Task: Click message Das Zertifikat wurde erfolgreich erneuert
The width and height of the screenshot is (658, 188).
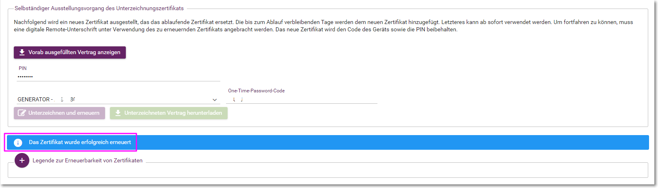Action: click(x=80, y=142)
